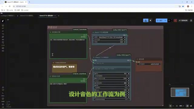Toggle the minimap button in canvas controls
The width and height of the screenshot is (194, 109).
187,106
